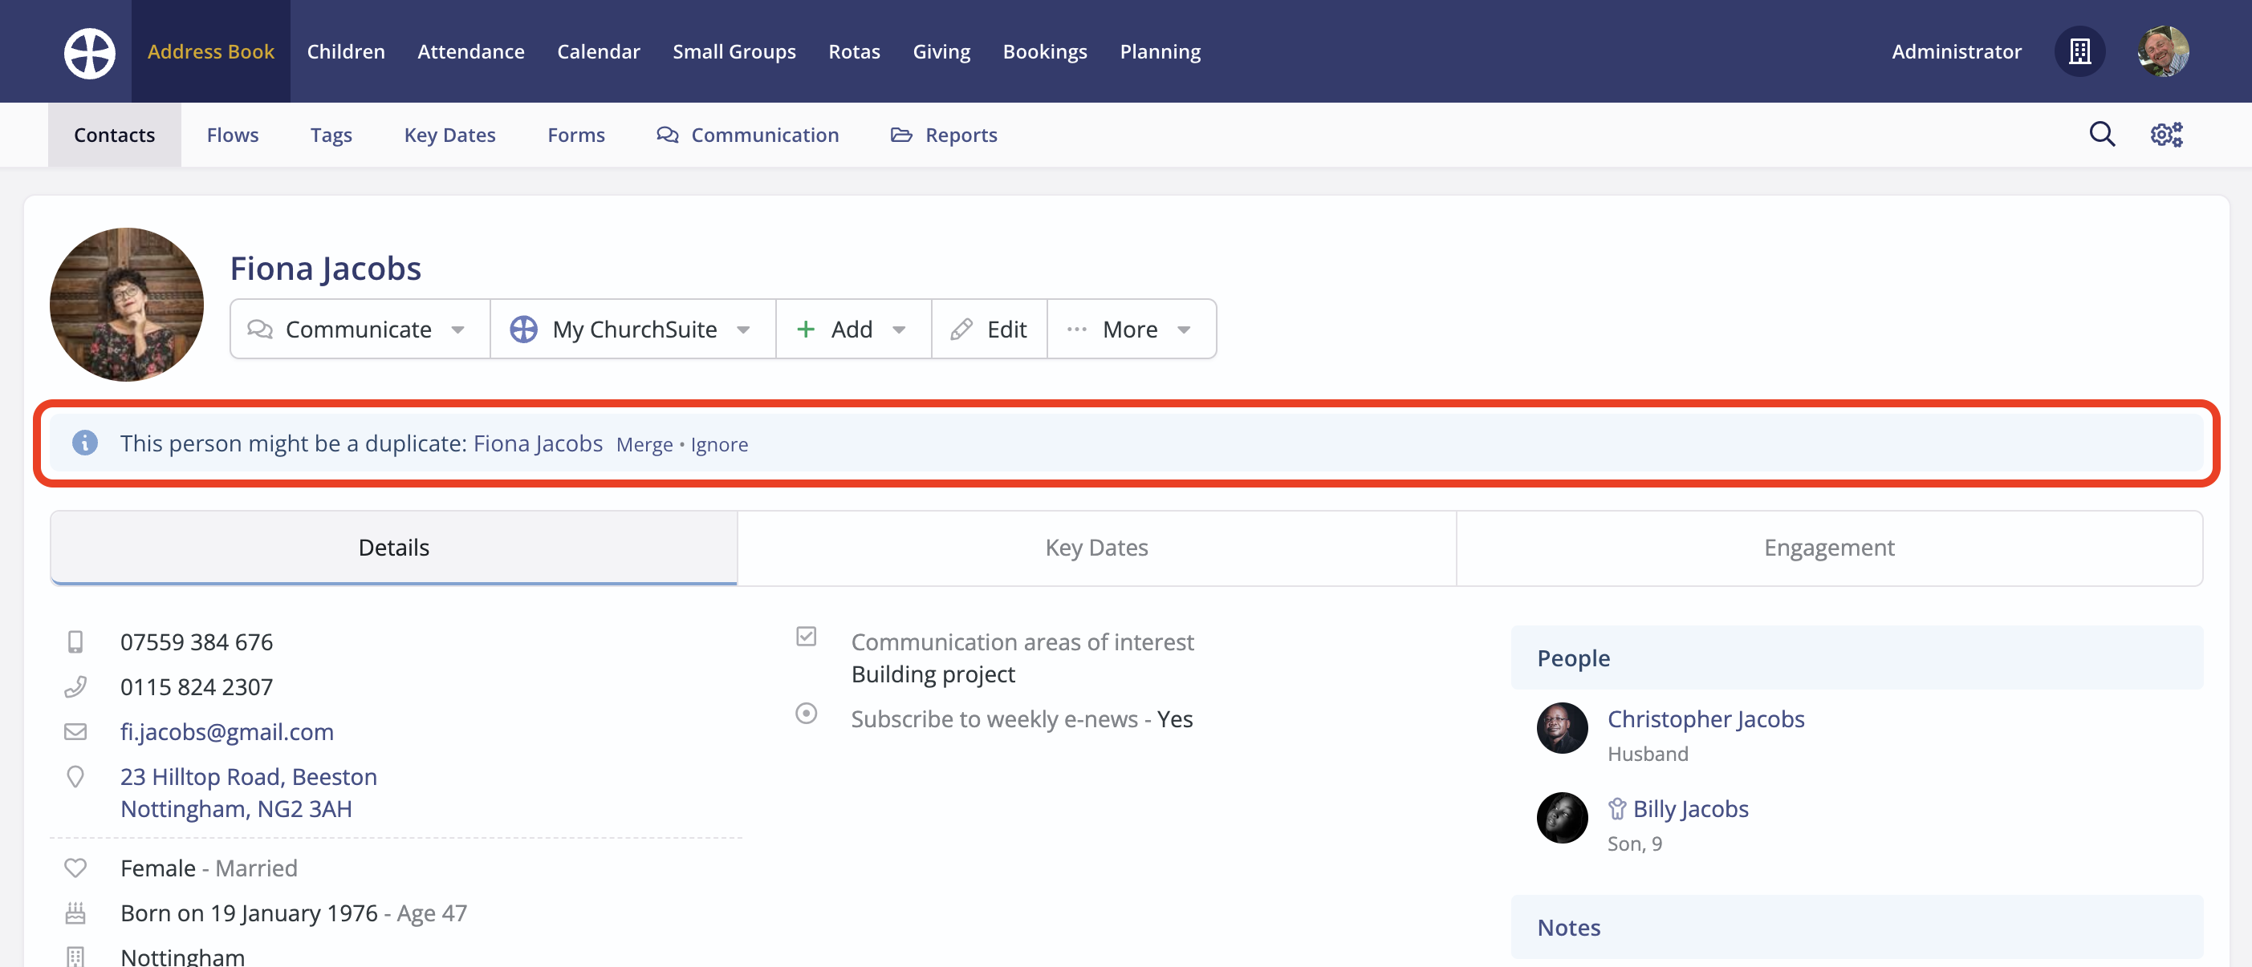2252x967 pixels.
Task: Click the Merge duplicate link
Action: (644, 445)
